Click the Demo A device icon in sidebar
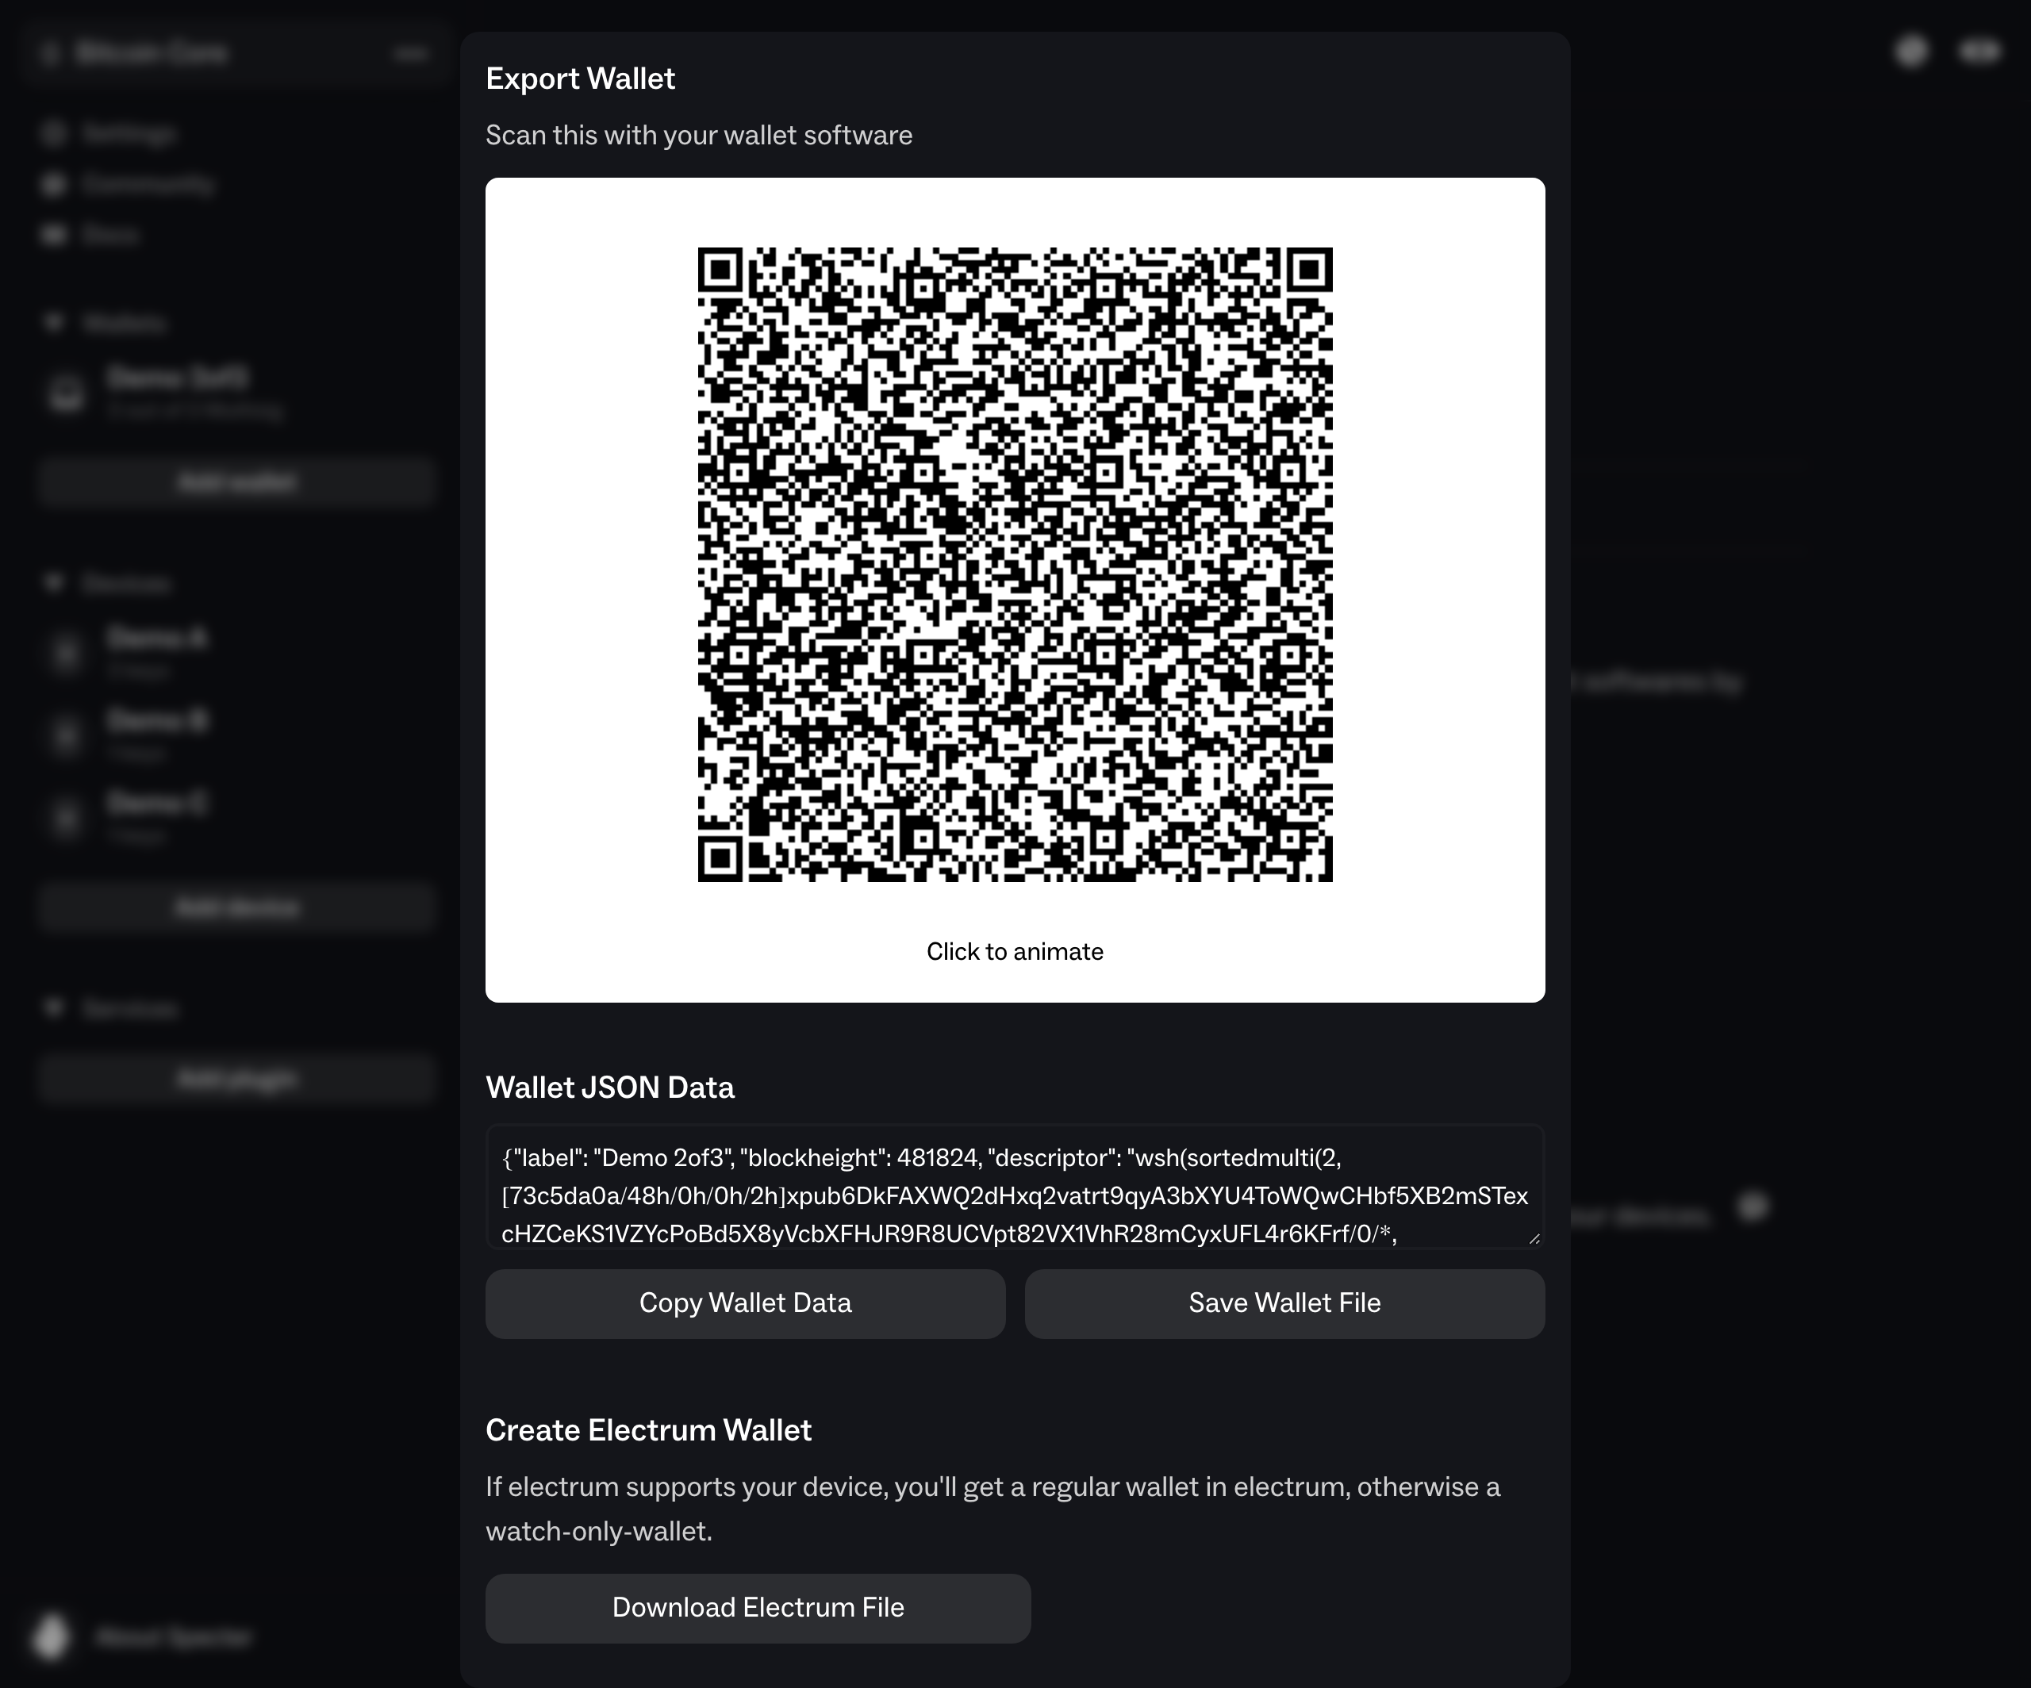The image size is (2031, 1688). (67, 654)
